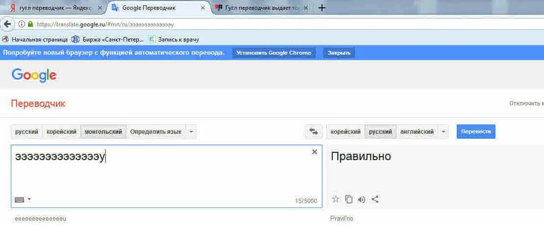Go back with the browser arrow

(7, 24)
